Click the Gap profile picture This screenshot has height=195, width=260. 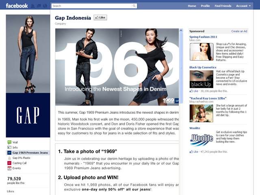click(x=28, y=76)
